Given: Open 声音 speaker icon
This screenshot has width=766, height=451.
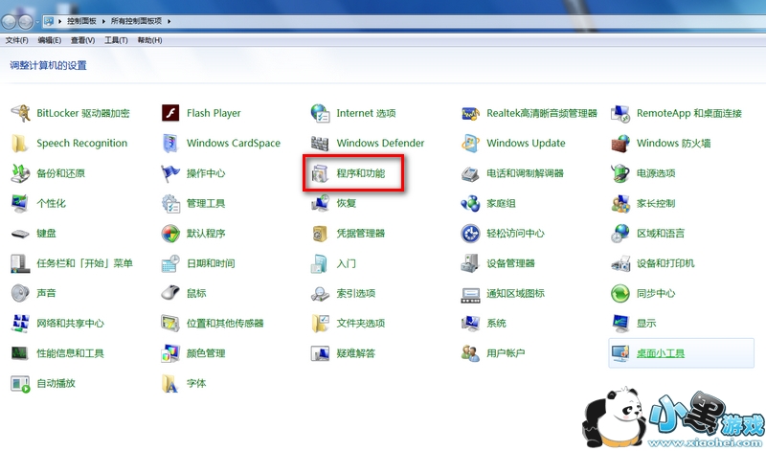Looking at the screenshot, I should coord(20,293).
